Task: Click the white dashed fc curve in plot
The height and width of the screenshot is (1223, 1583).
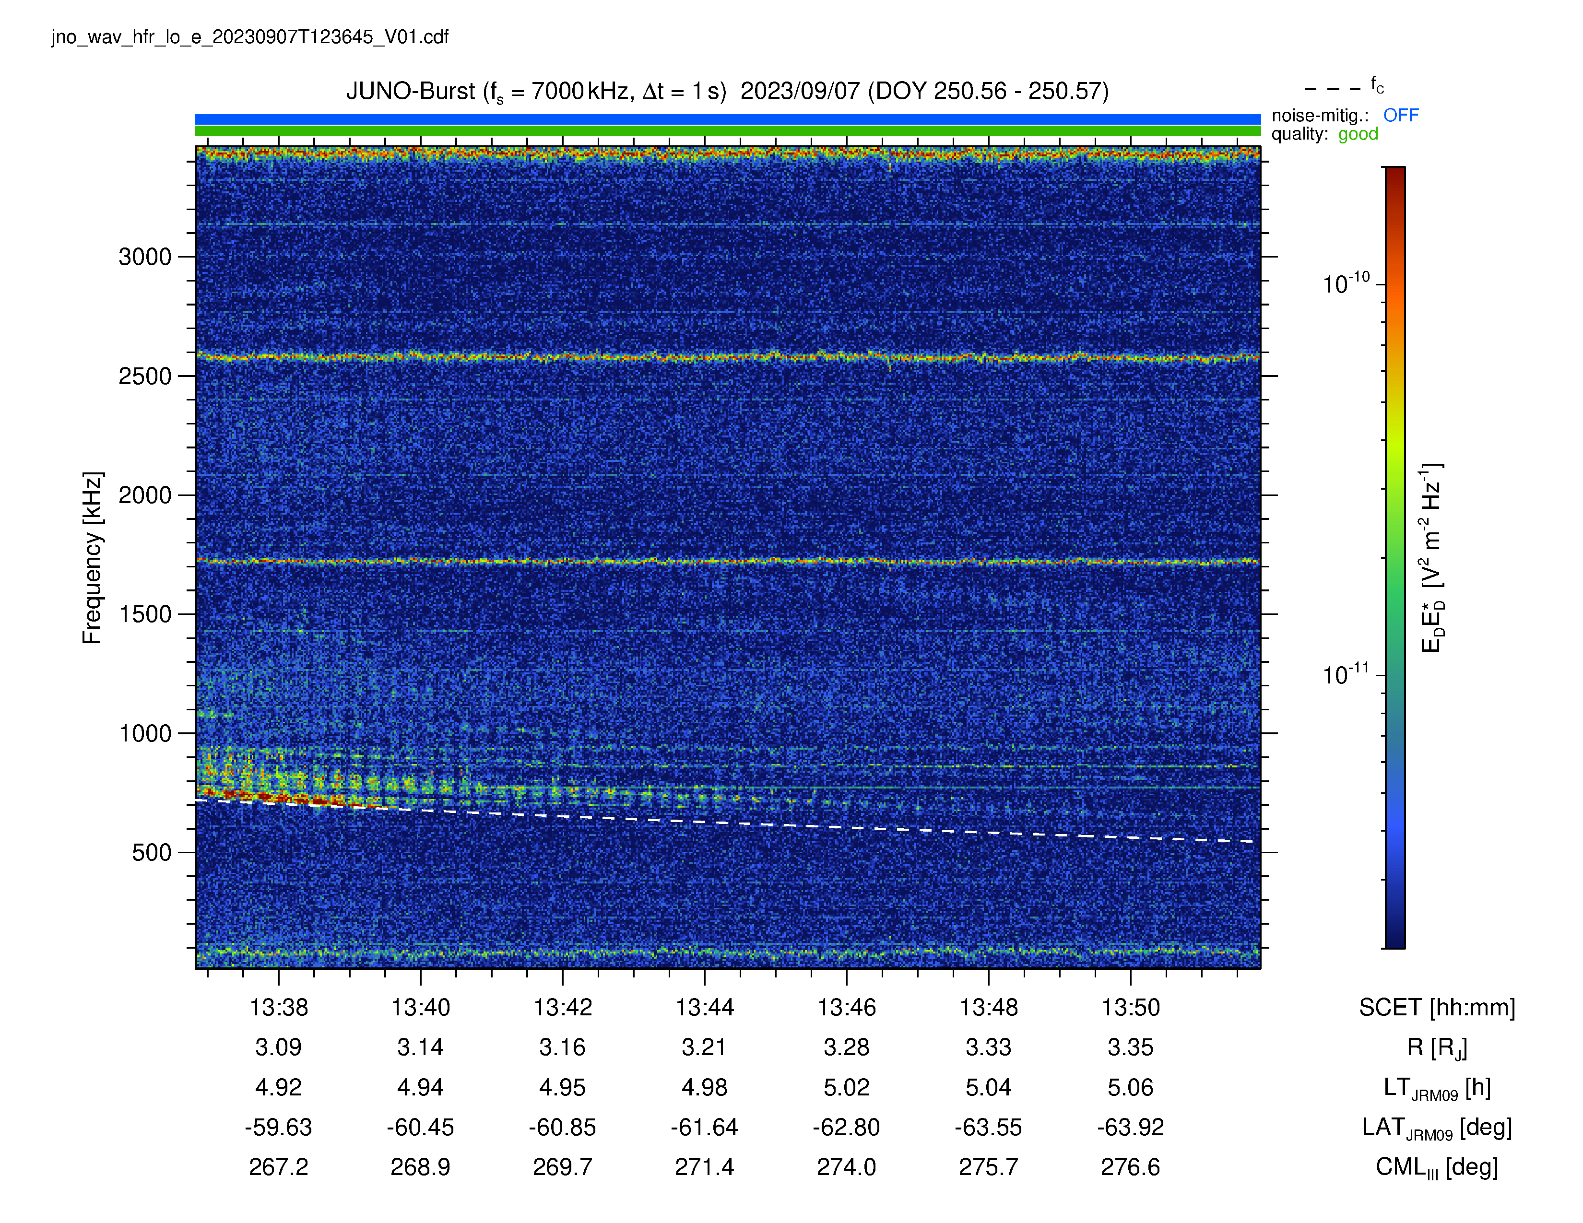Action: (725, 823)
